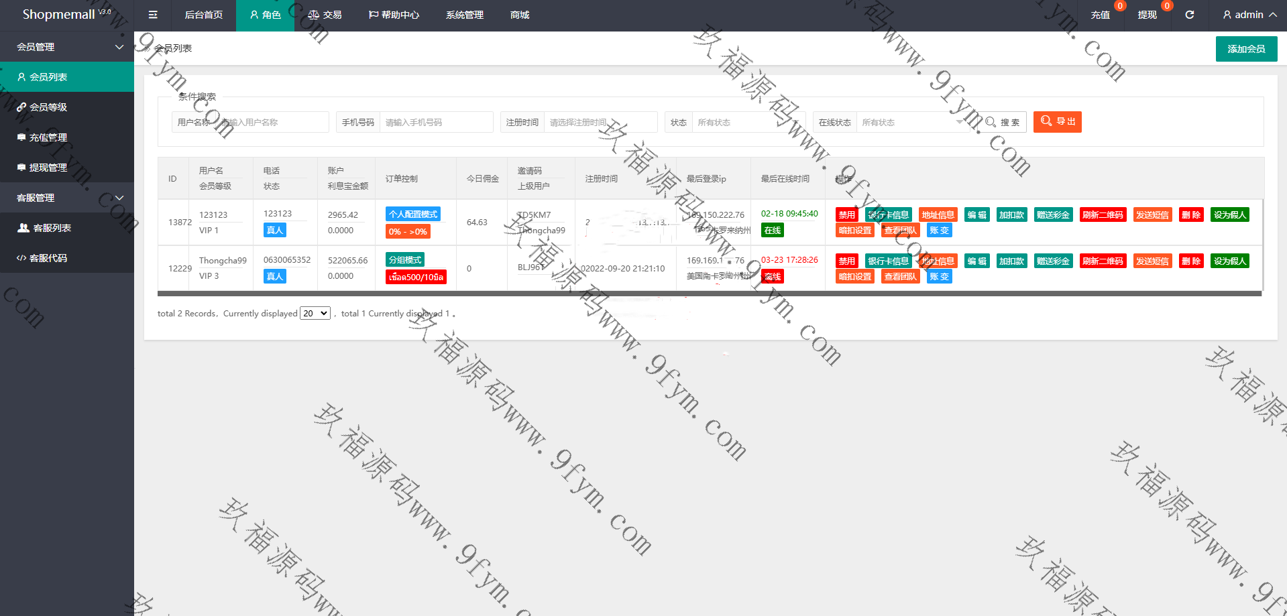Set user Thongcha99 as fake via 设为假人
1287x616 pixels.
[1229, 261]
